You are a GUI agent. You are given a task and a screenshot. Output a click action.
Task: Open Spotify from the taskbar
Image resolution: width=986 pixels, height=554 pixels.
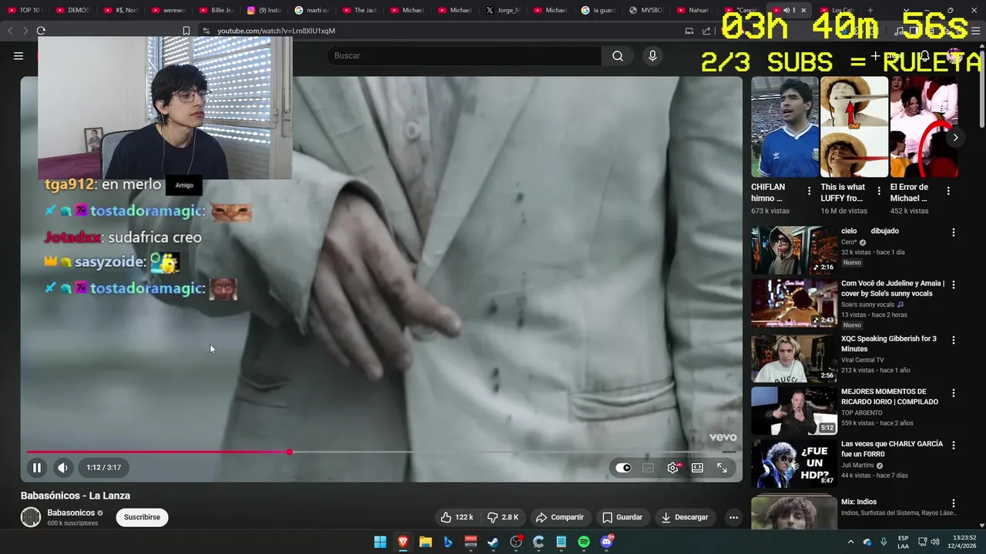click(584, 542)
